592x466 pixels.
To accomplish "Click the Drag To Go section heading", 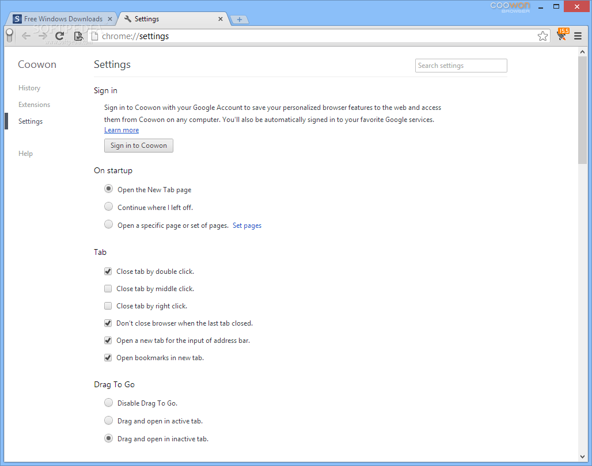I will pyautogui.click(x=115, y=384).
